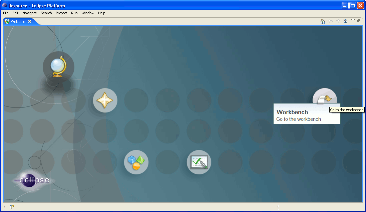The width and height of the screenshot is (366, 212).
Task: Click the Home icon in Welcome toolbar
Action: 323,21
